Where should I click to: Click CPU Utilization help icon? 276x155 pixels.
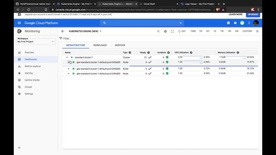(191, 53)
